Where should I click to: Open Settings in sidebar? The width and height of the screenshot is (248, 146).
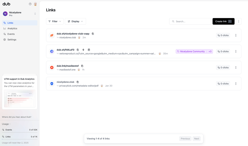[x=20, y=40]
